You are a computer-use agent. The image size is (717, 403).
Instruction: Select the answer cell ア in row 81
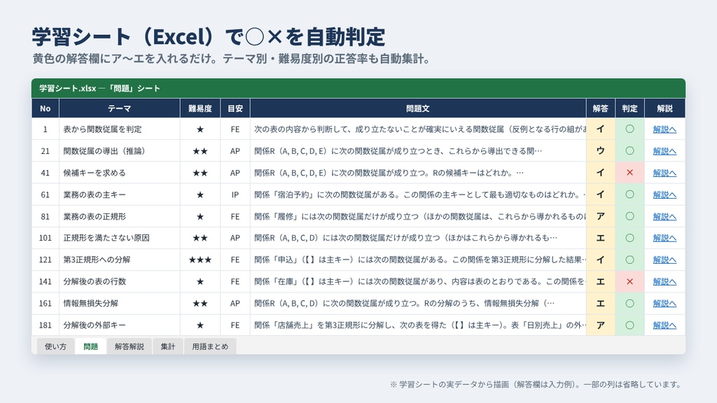pos(600,217)
